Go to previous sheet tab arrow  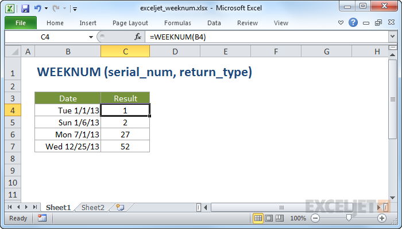(x=18, y=207)
